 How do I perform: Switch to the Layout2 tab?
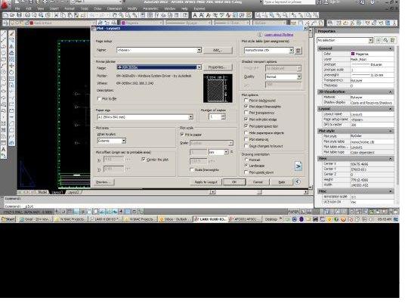click(x=74, y=192)
